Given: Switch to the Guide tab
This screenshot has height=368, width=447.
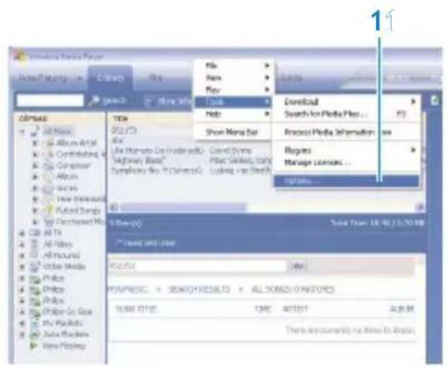Looking at the screenshot, I should click(x=291, y=78).
